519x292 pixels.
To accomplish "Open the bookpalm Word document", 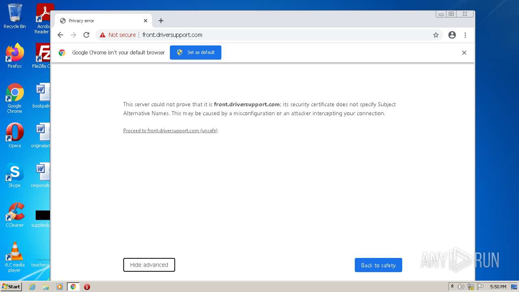I will coord(41,96).
